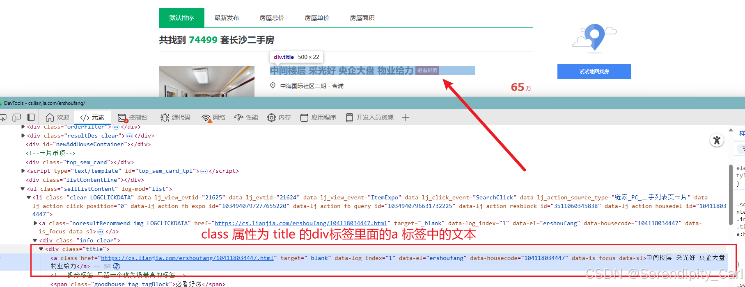
Task: Open the 性能 (Performance) tab
Action: [246, 118]
